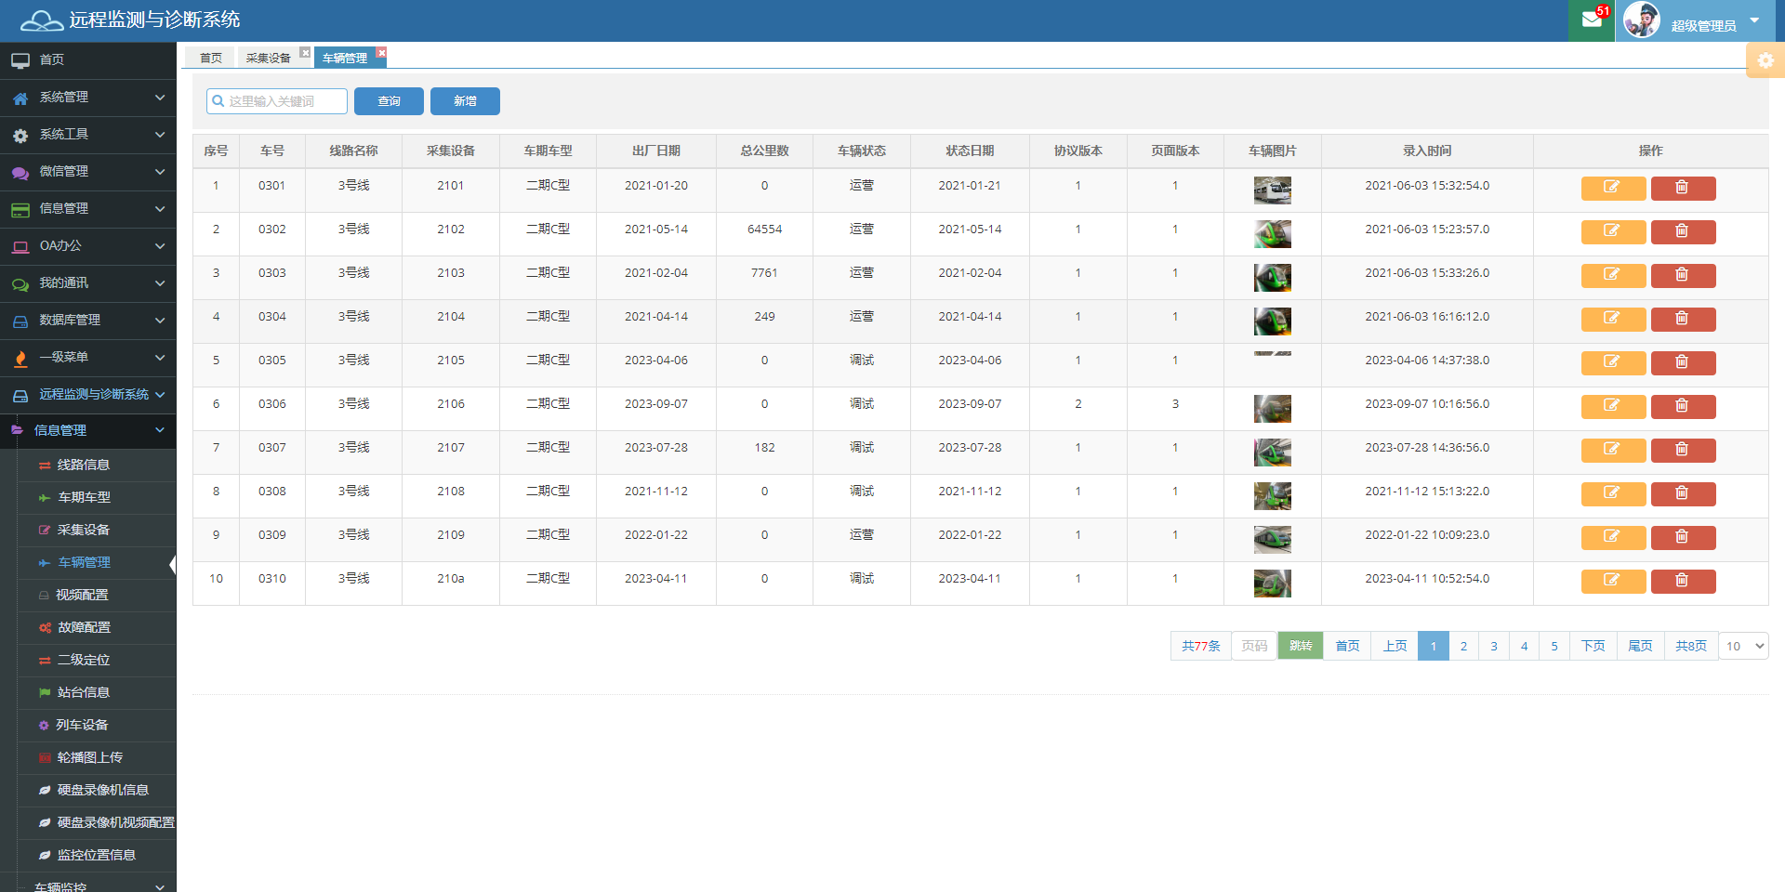The image size is (1785, 892).
Task: Switch to the 首页 tab
Action: (x=211, y=58)
